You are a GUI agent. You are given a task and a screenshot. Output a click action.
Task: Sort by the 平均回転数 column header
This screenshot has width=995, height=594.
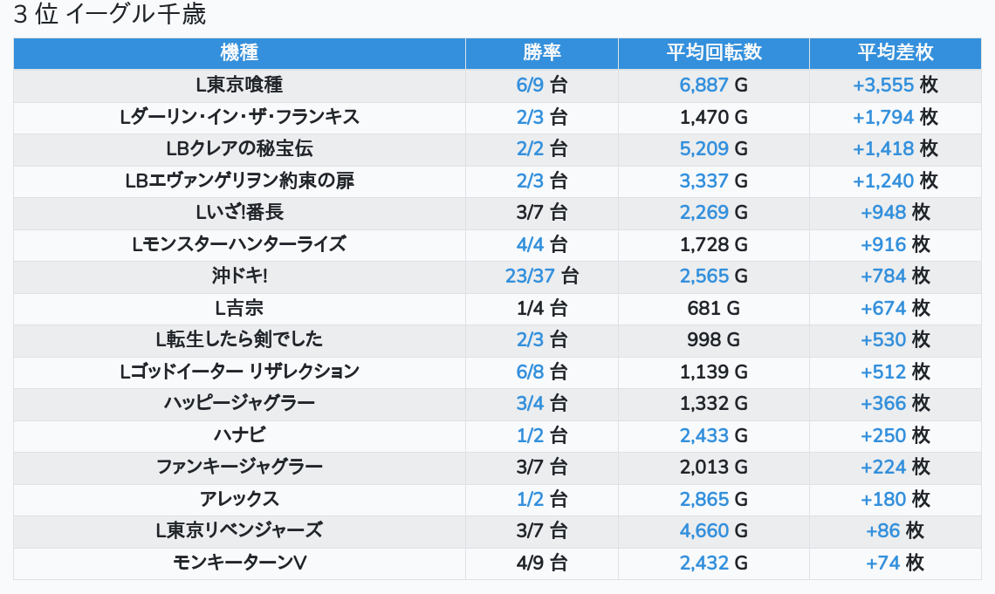(x=714, y=52)
